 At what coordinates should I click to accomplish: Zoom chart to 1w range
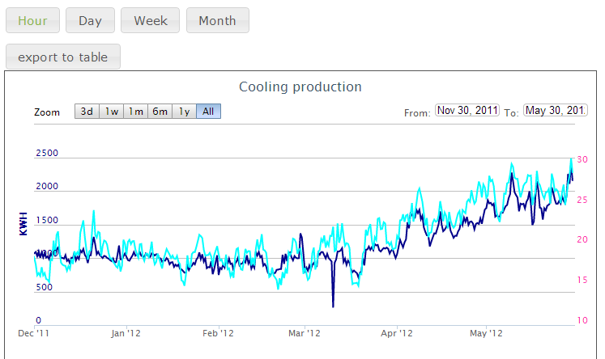[112, 112]
